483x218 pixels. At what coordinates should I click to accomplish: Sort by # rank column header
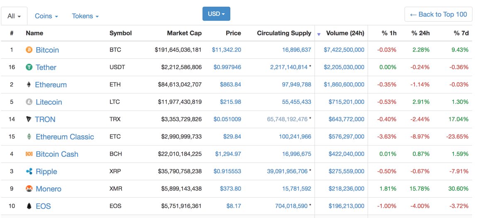point(12,33)
